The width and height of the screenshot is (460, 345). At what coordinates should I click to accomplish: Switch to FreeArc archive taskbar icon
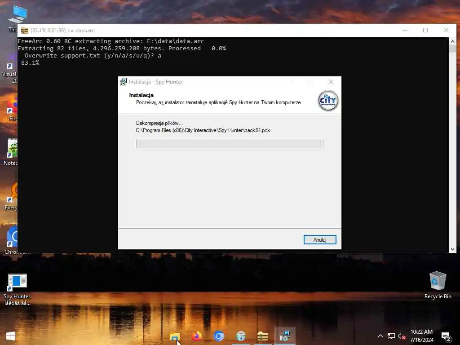(x=262, y=336)
